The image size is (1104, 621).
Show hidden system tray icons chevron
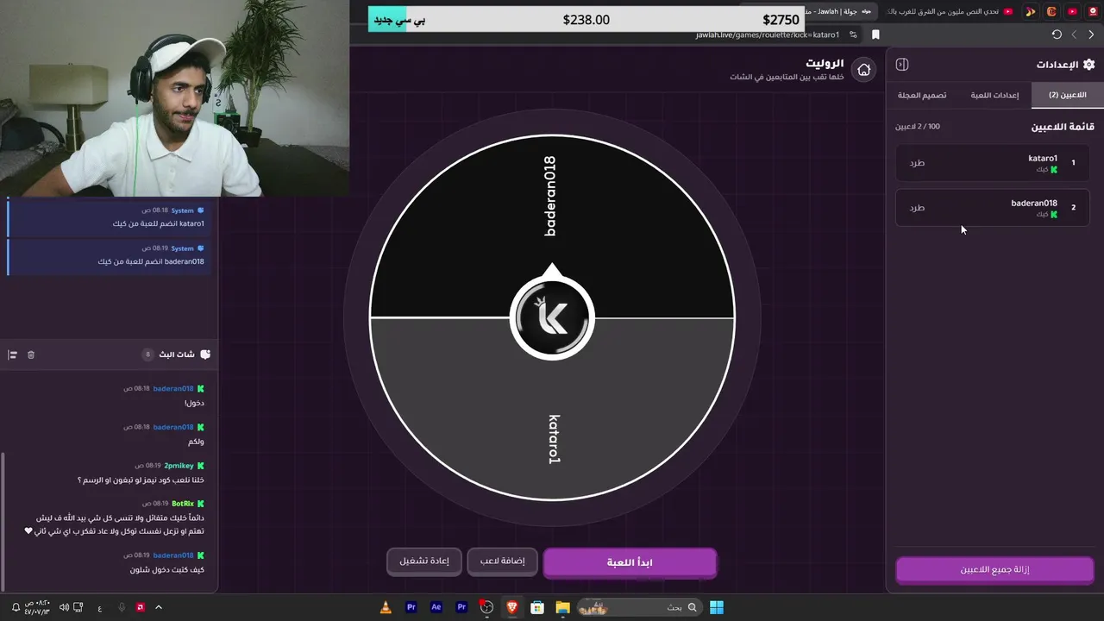158,607
